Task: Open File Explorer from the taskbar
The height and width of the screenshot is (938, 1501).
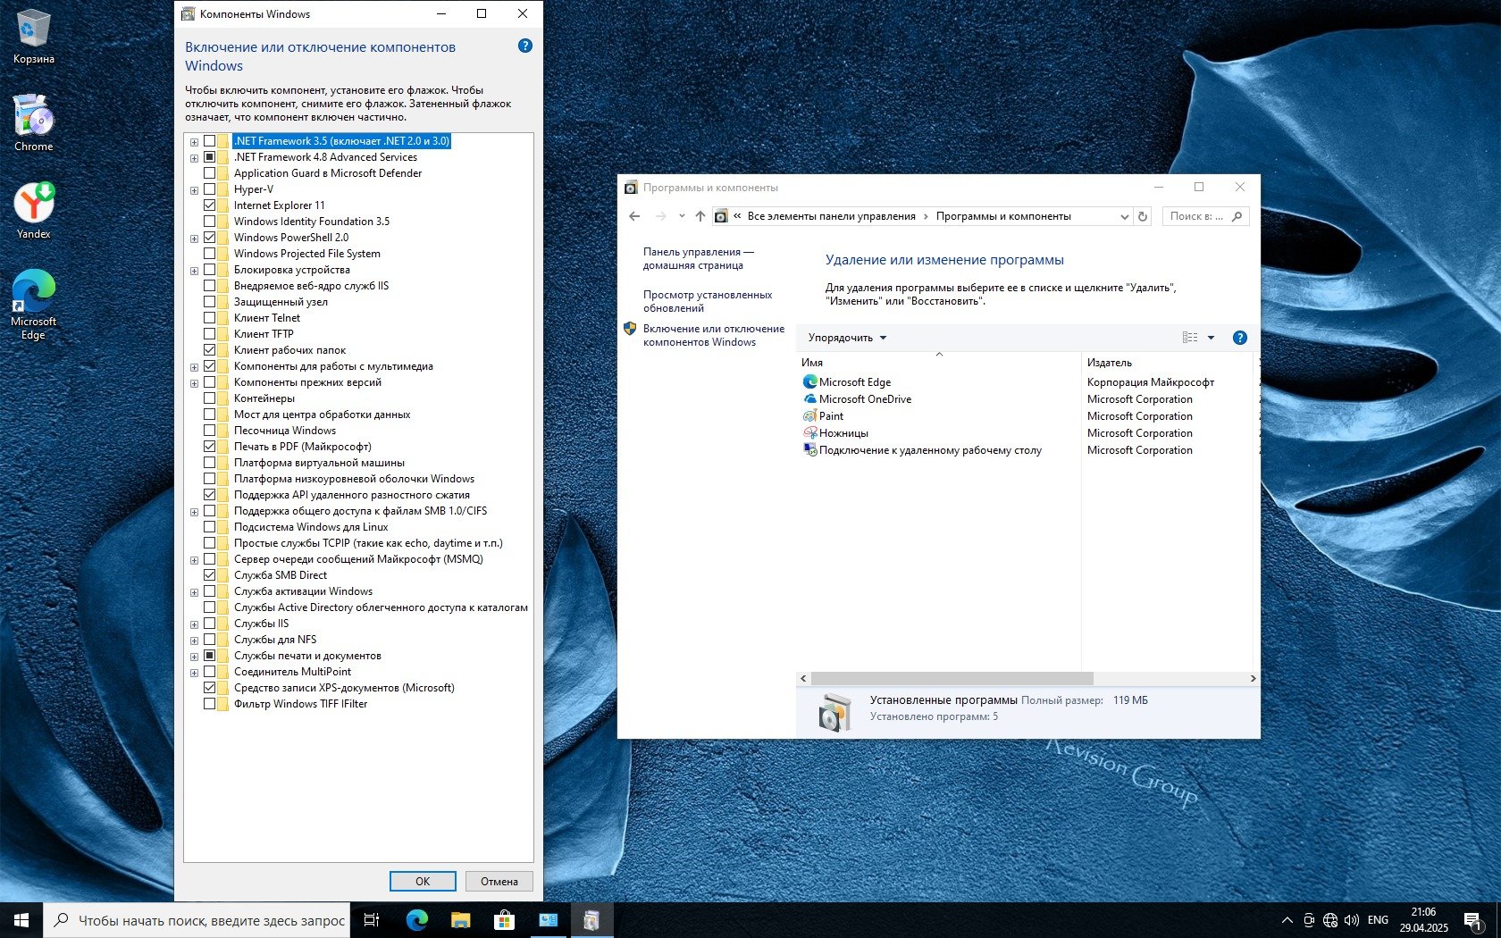Action: pos(460,919)
